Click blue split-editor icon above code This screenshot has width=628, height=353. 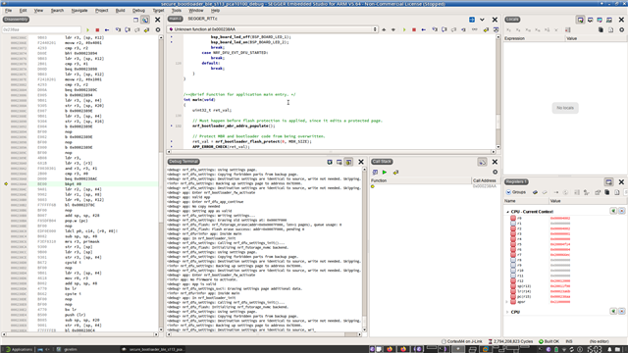click(x=472, y=20)
